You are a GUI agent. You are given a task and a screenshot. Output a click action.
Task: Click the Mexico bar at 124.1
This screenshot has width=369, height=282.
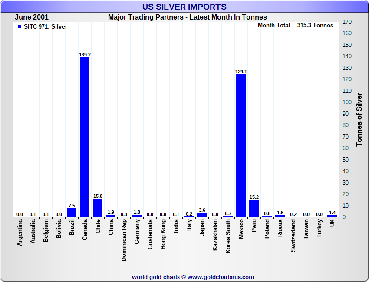[241, 146]
